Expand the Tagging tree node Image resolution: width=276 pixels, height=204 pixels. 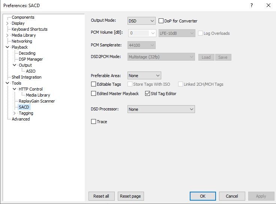coord(14,113)
